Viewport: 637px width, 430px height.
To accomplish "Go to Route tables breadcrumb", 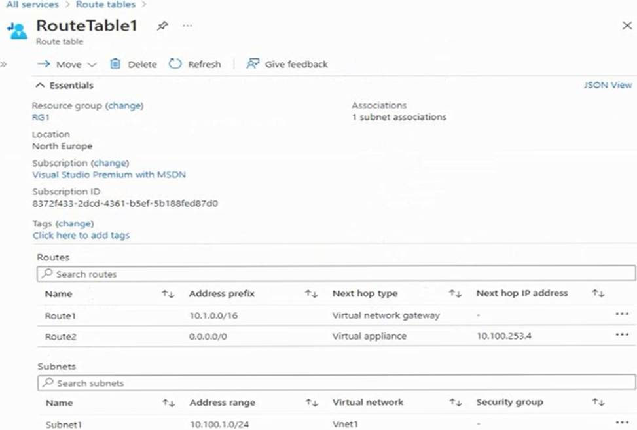I will tap(105, 5).
